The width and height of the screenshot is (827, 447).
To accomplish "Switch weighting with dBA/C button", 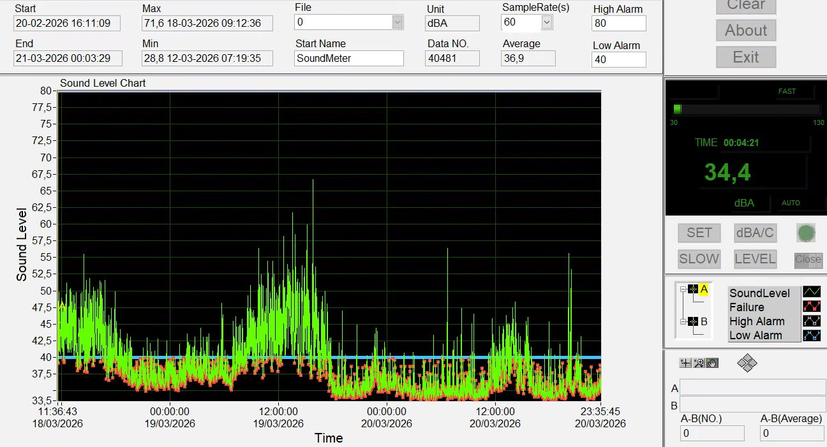I will click(755, 233).
